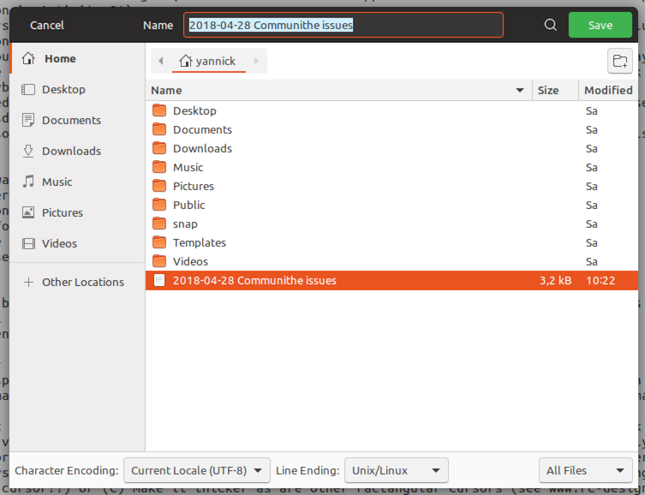The width and height of the screenshot is (645, 495).
Task: Click the snap folder icon
Action: coord(159,224)
